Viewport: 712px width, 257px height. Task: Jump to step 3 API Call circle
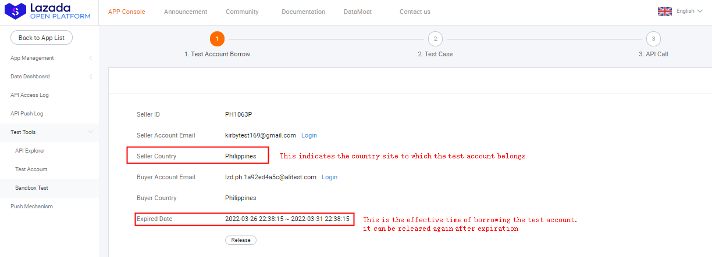[653, 39]
